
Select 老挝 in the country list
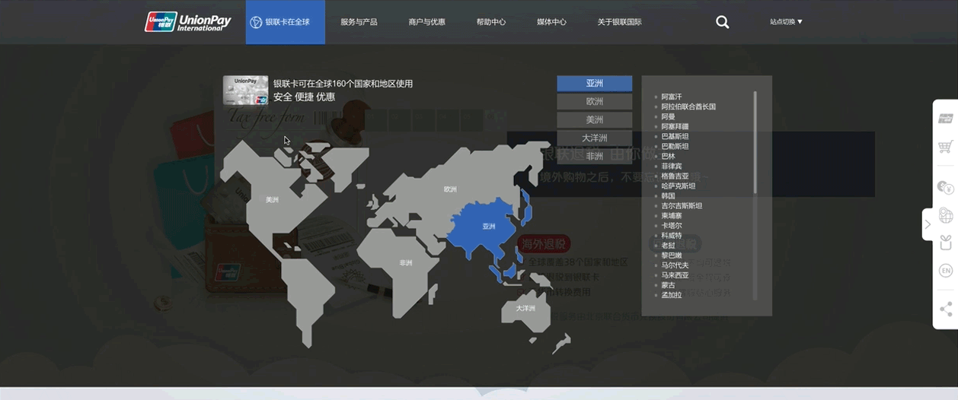coord(669,245)
